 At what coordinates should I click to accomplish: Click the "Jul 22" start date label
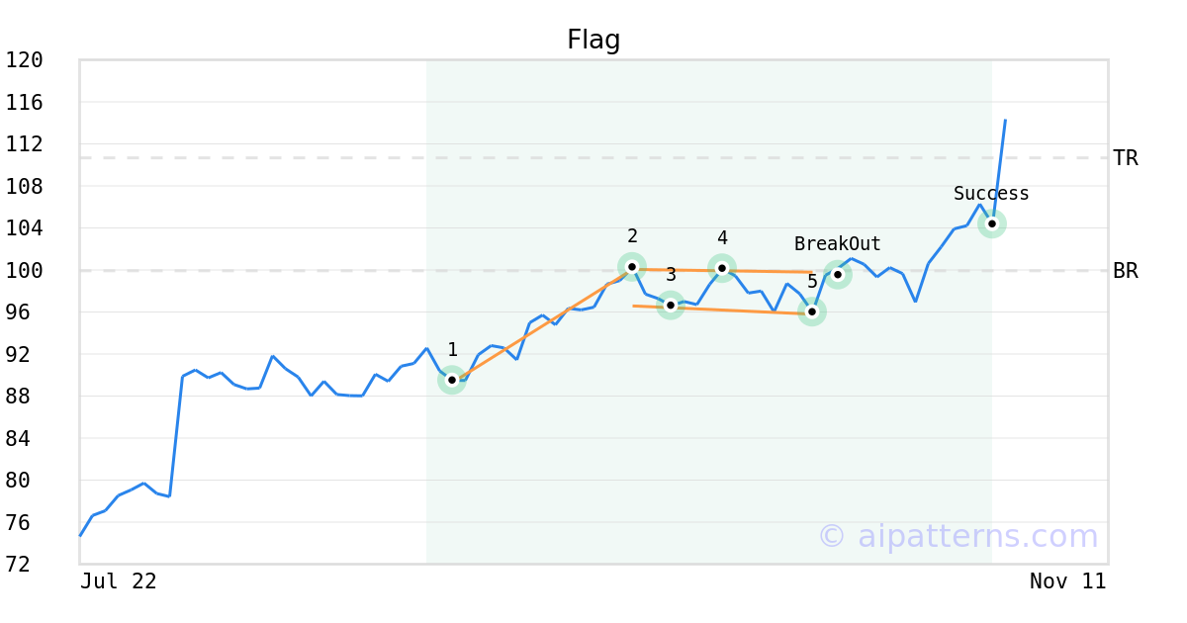[x=119, y=581]
